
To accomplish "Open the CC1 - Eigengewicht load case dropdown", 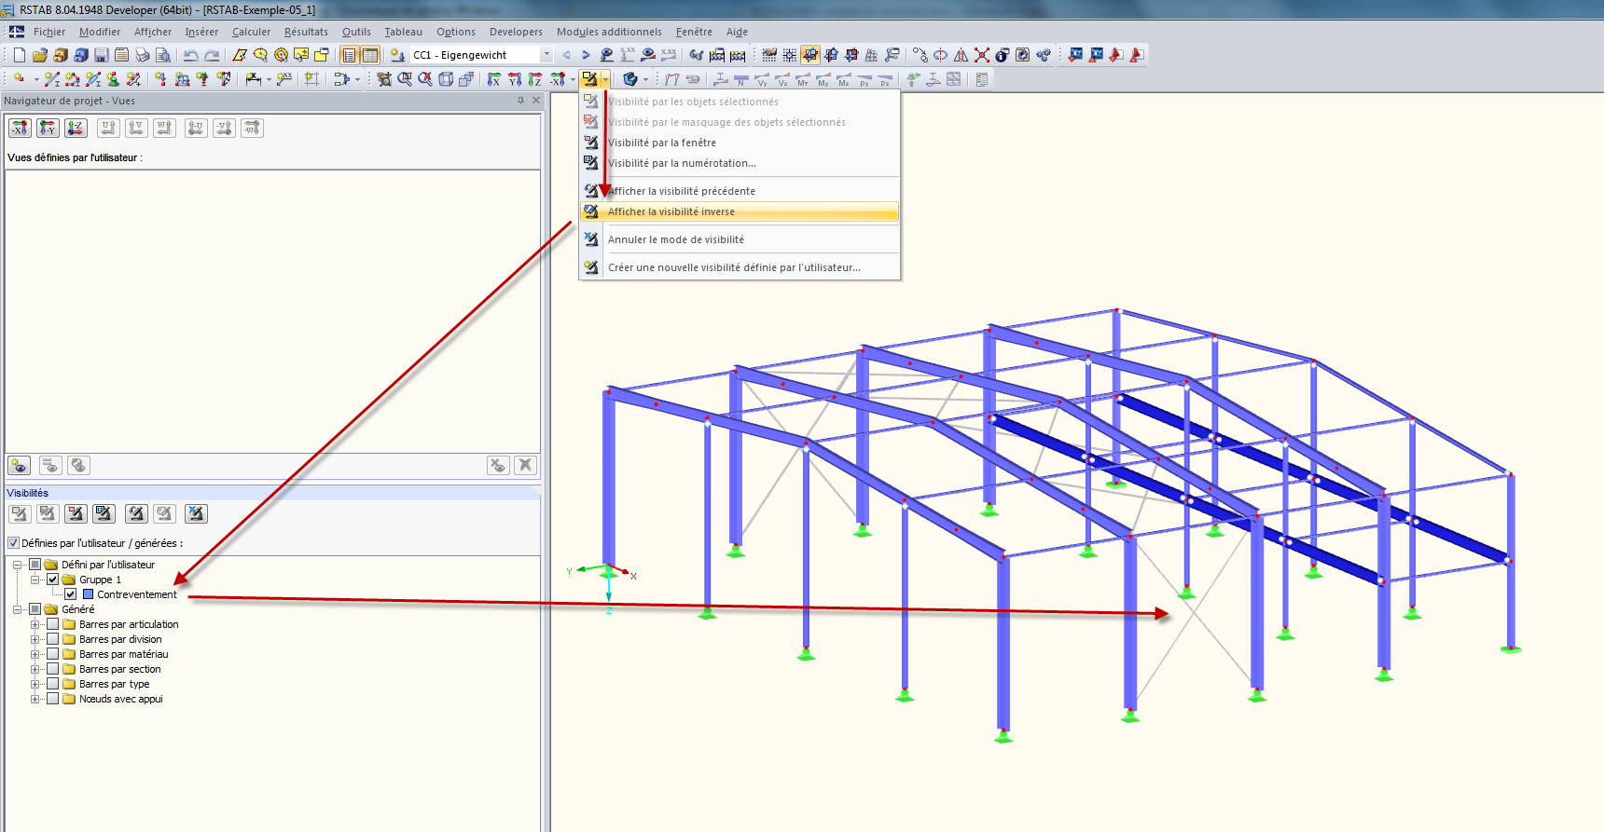I will tap(546, 55).
